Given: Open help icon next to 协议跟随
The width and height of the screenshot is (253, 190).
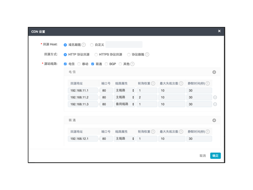Looking at the screenshot, I should [x=147, y=55].
